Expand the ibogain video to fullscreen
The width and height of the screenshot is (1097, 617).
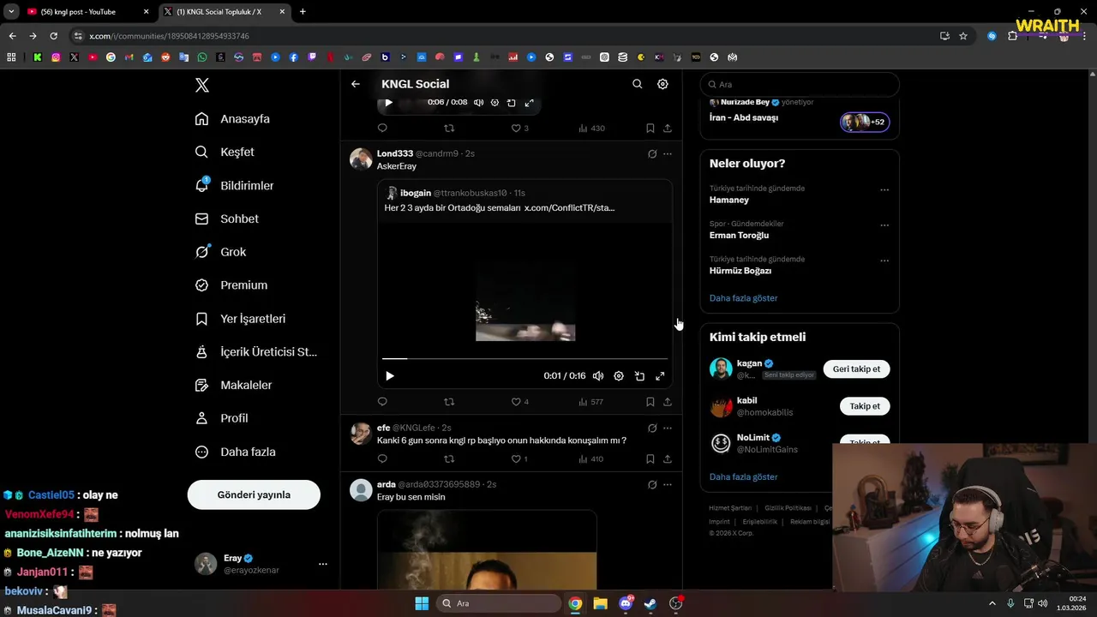[660, 375]
